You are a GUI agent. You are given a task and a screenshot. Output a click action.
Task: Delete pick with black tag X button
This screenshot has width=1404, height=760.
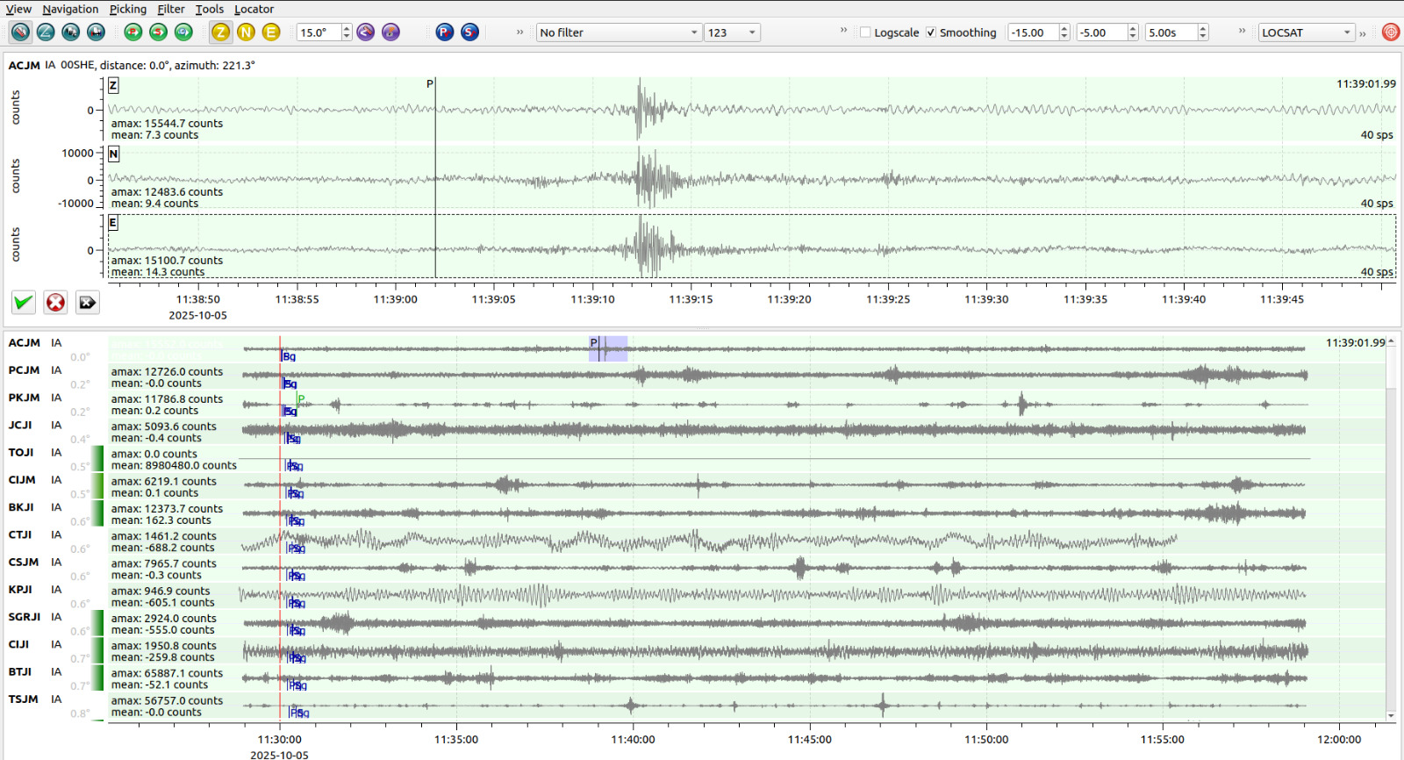pyautogui.click(x=88, y=303)
